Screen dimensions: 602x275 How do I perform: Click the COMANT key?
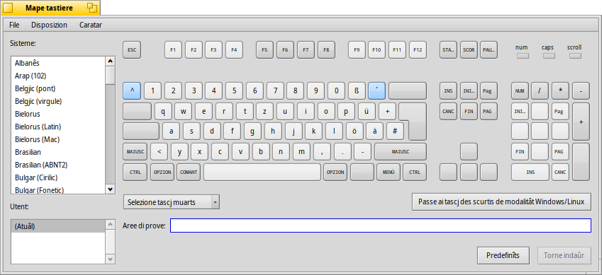pos(189,172)
